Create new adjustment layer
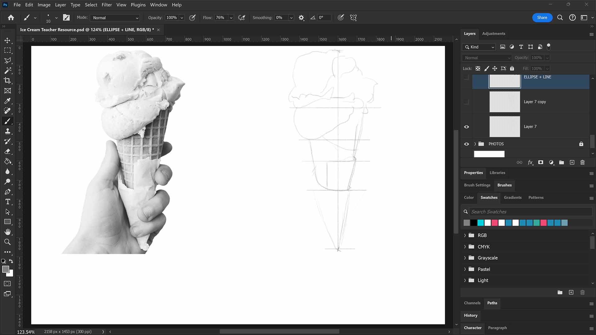The image size is (596, 335). tap(551, 162)
